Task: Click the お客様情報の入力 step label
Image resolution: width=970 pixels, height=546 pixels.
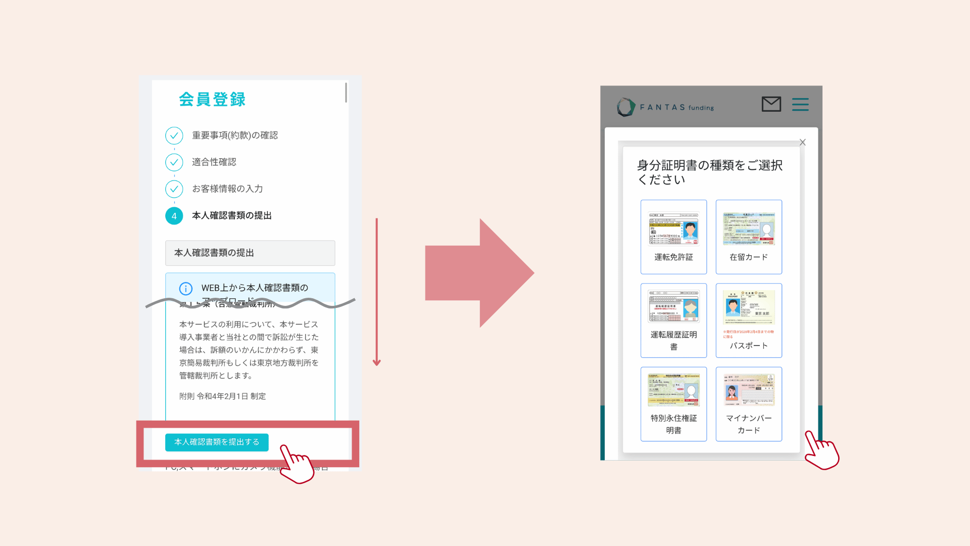Action: point(227,189)
